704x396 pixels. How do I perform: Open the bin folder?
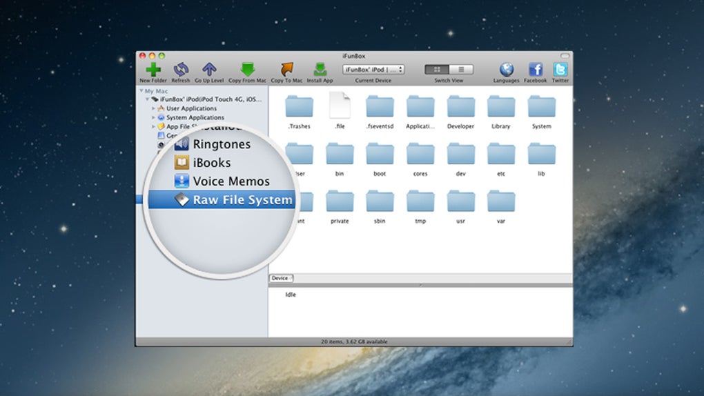(x=340, y=155)
